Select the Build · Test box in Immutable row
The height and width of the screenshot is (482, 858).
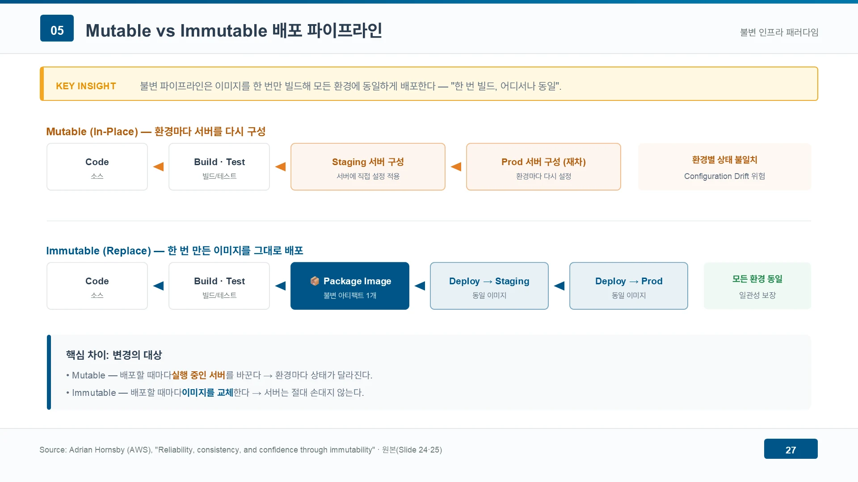pos(219,286)
